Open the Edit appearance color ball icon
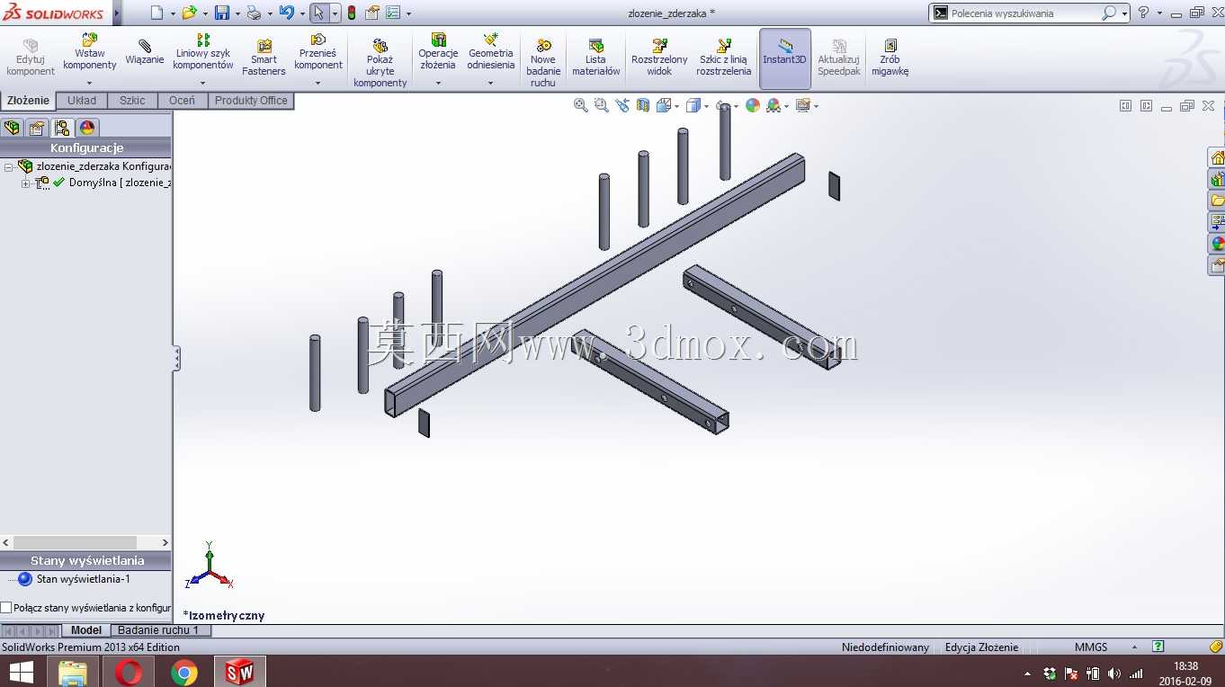The image size is (1225, 687). [753, 105]
